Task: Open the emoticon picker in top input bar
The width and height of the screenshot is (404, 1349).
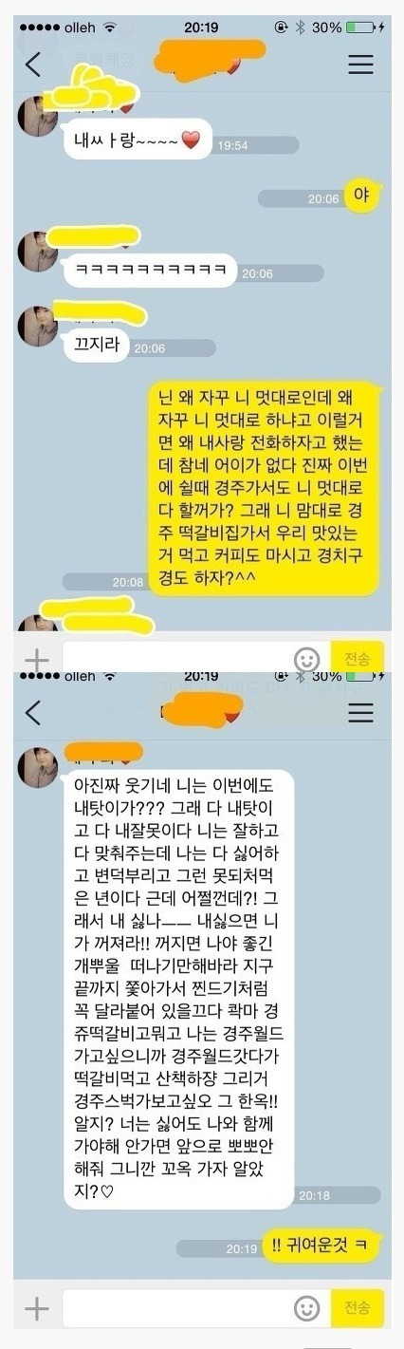Action: tap(306, 659)
